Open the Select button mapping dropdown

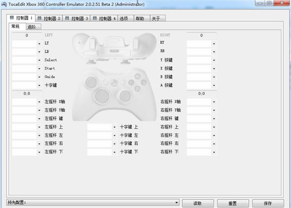click(27, 60)
